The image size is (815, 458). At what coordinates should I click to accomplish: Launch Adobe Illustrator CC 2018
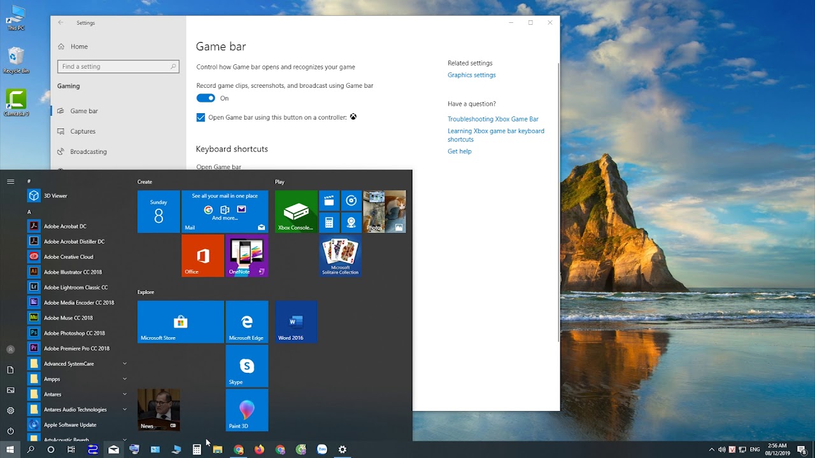pyautogui.click(x=78, y=272)
